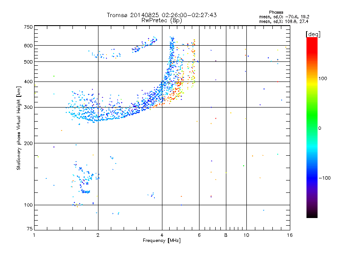Image resolution: width=341 pixels, height=256 pixels.
Task: Click the y-axis tick label '500'
Action: (x=28, y=62)
